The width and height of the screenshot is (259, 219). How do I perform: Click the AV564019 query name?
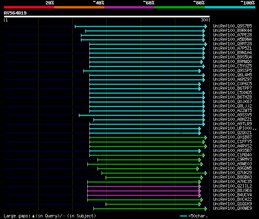(x=15, y=13)
